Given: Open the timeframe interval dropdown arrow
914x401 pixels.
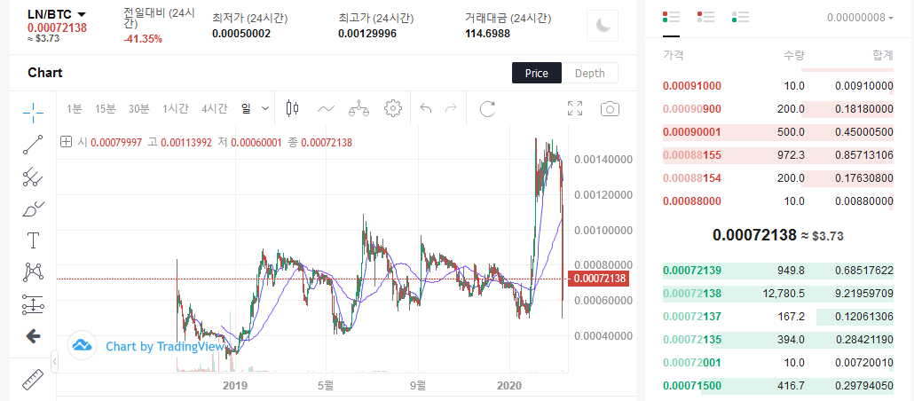Looking at the screenshot, I should coord(266,108).
